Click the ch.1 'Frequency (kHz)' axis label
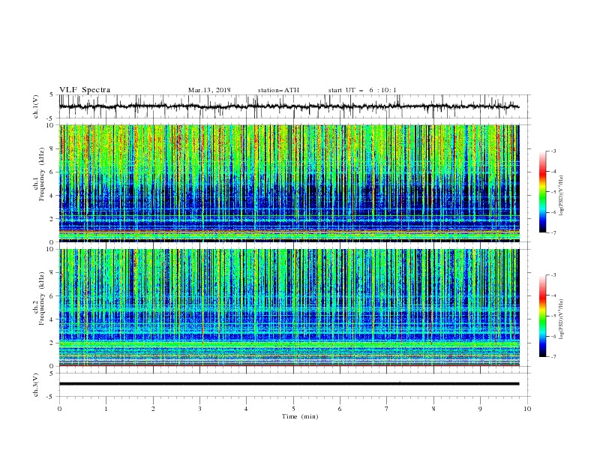 41,174
